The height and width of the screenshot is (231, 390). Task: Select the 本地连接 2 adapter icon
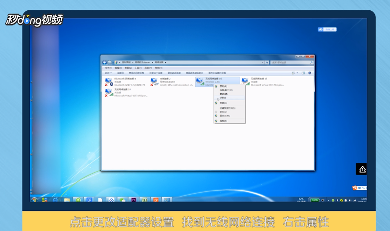(x=154, y=82)
